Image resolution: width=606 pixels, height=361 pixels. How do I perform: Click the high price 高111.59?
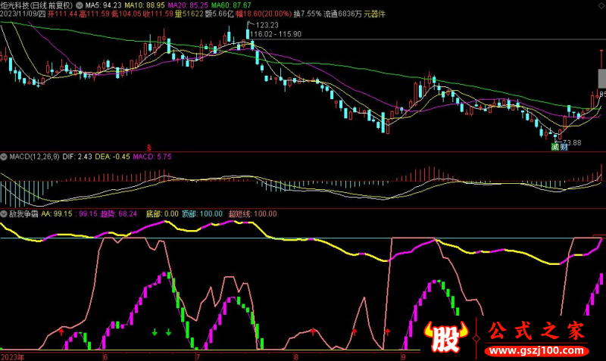click(x=94, y=14)
